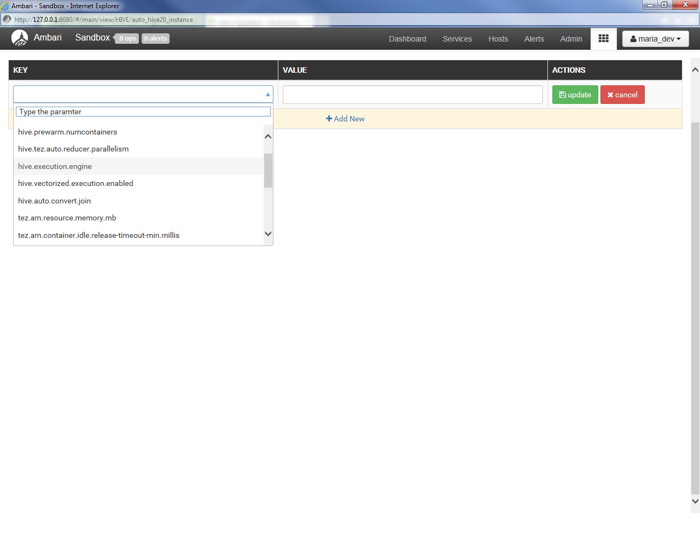
Task: Click the Type the paramter search field
Action: click(143, 112)
